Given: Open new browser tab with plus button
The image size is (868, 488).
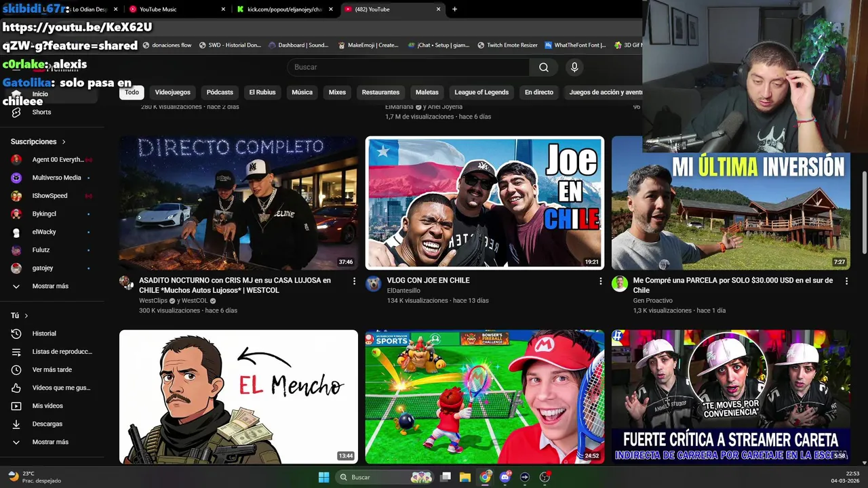Looking at the screenshot, I should (454, 9).
